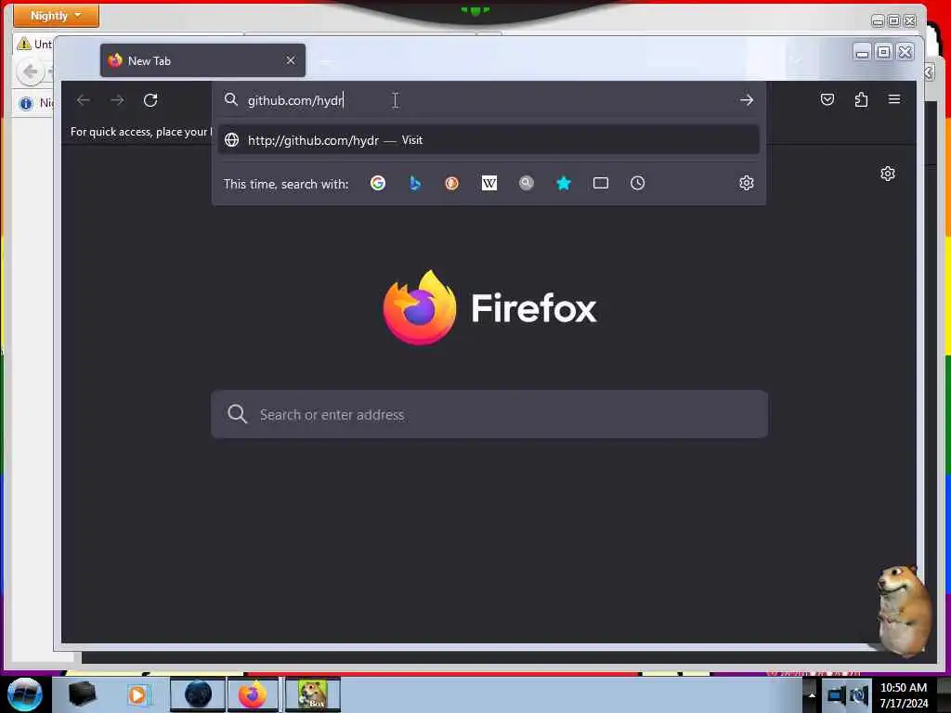This screenshot has width=951, height=713.
Task: Go forward with the forward arrow
Action: pyautogui.click(x=117, y=100)
